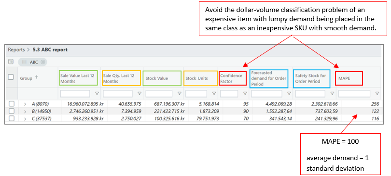Open filter icon for MAPE column

(377, 94)
